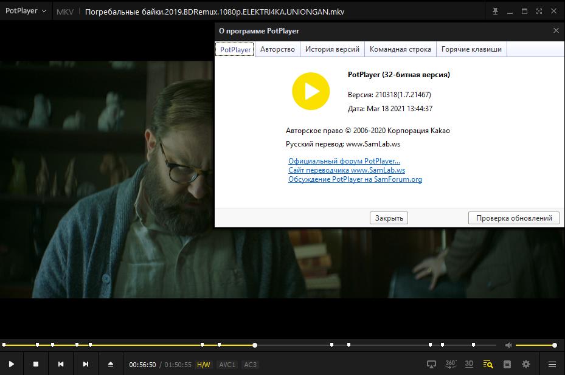Stop playback with the Stop button
This screenshot has height=375, width=565.
[36, 364]
